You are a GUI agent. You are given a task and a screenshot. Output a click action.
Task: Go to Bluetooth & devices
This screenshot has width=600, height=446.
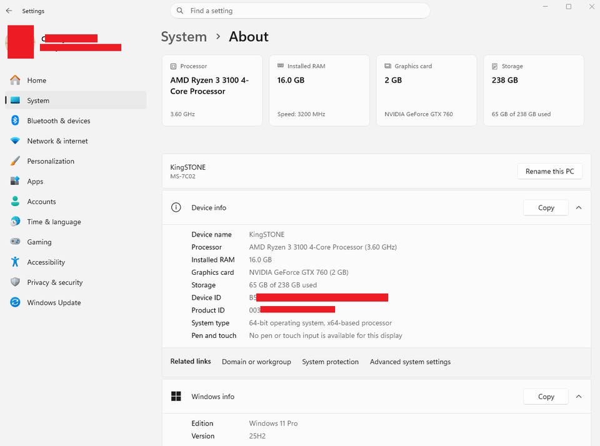[76, 121]
